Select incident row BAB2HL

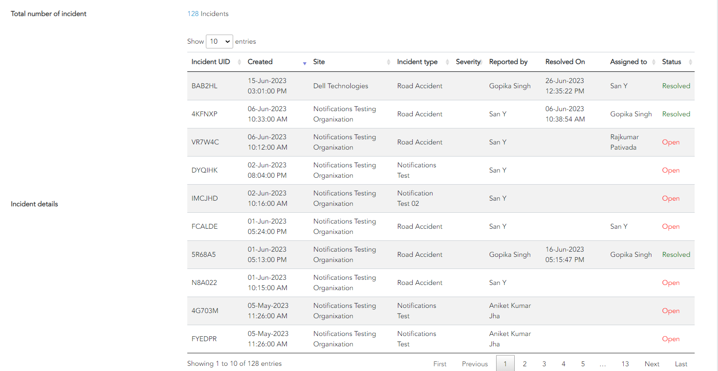coord(205,86)
